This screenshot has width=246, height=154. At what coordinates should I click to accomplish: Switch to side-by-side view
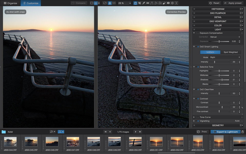96,3
